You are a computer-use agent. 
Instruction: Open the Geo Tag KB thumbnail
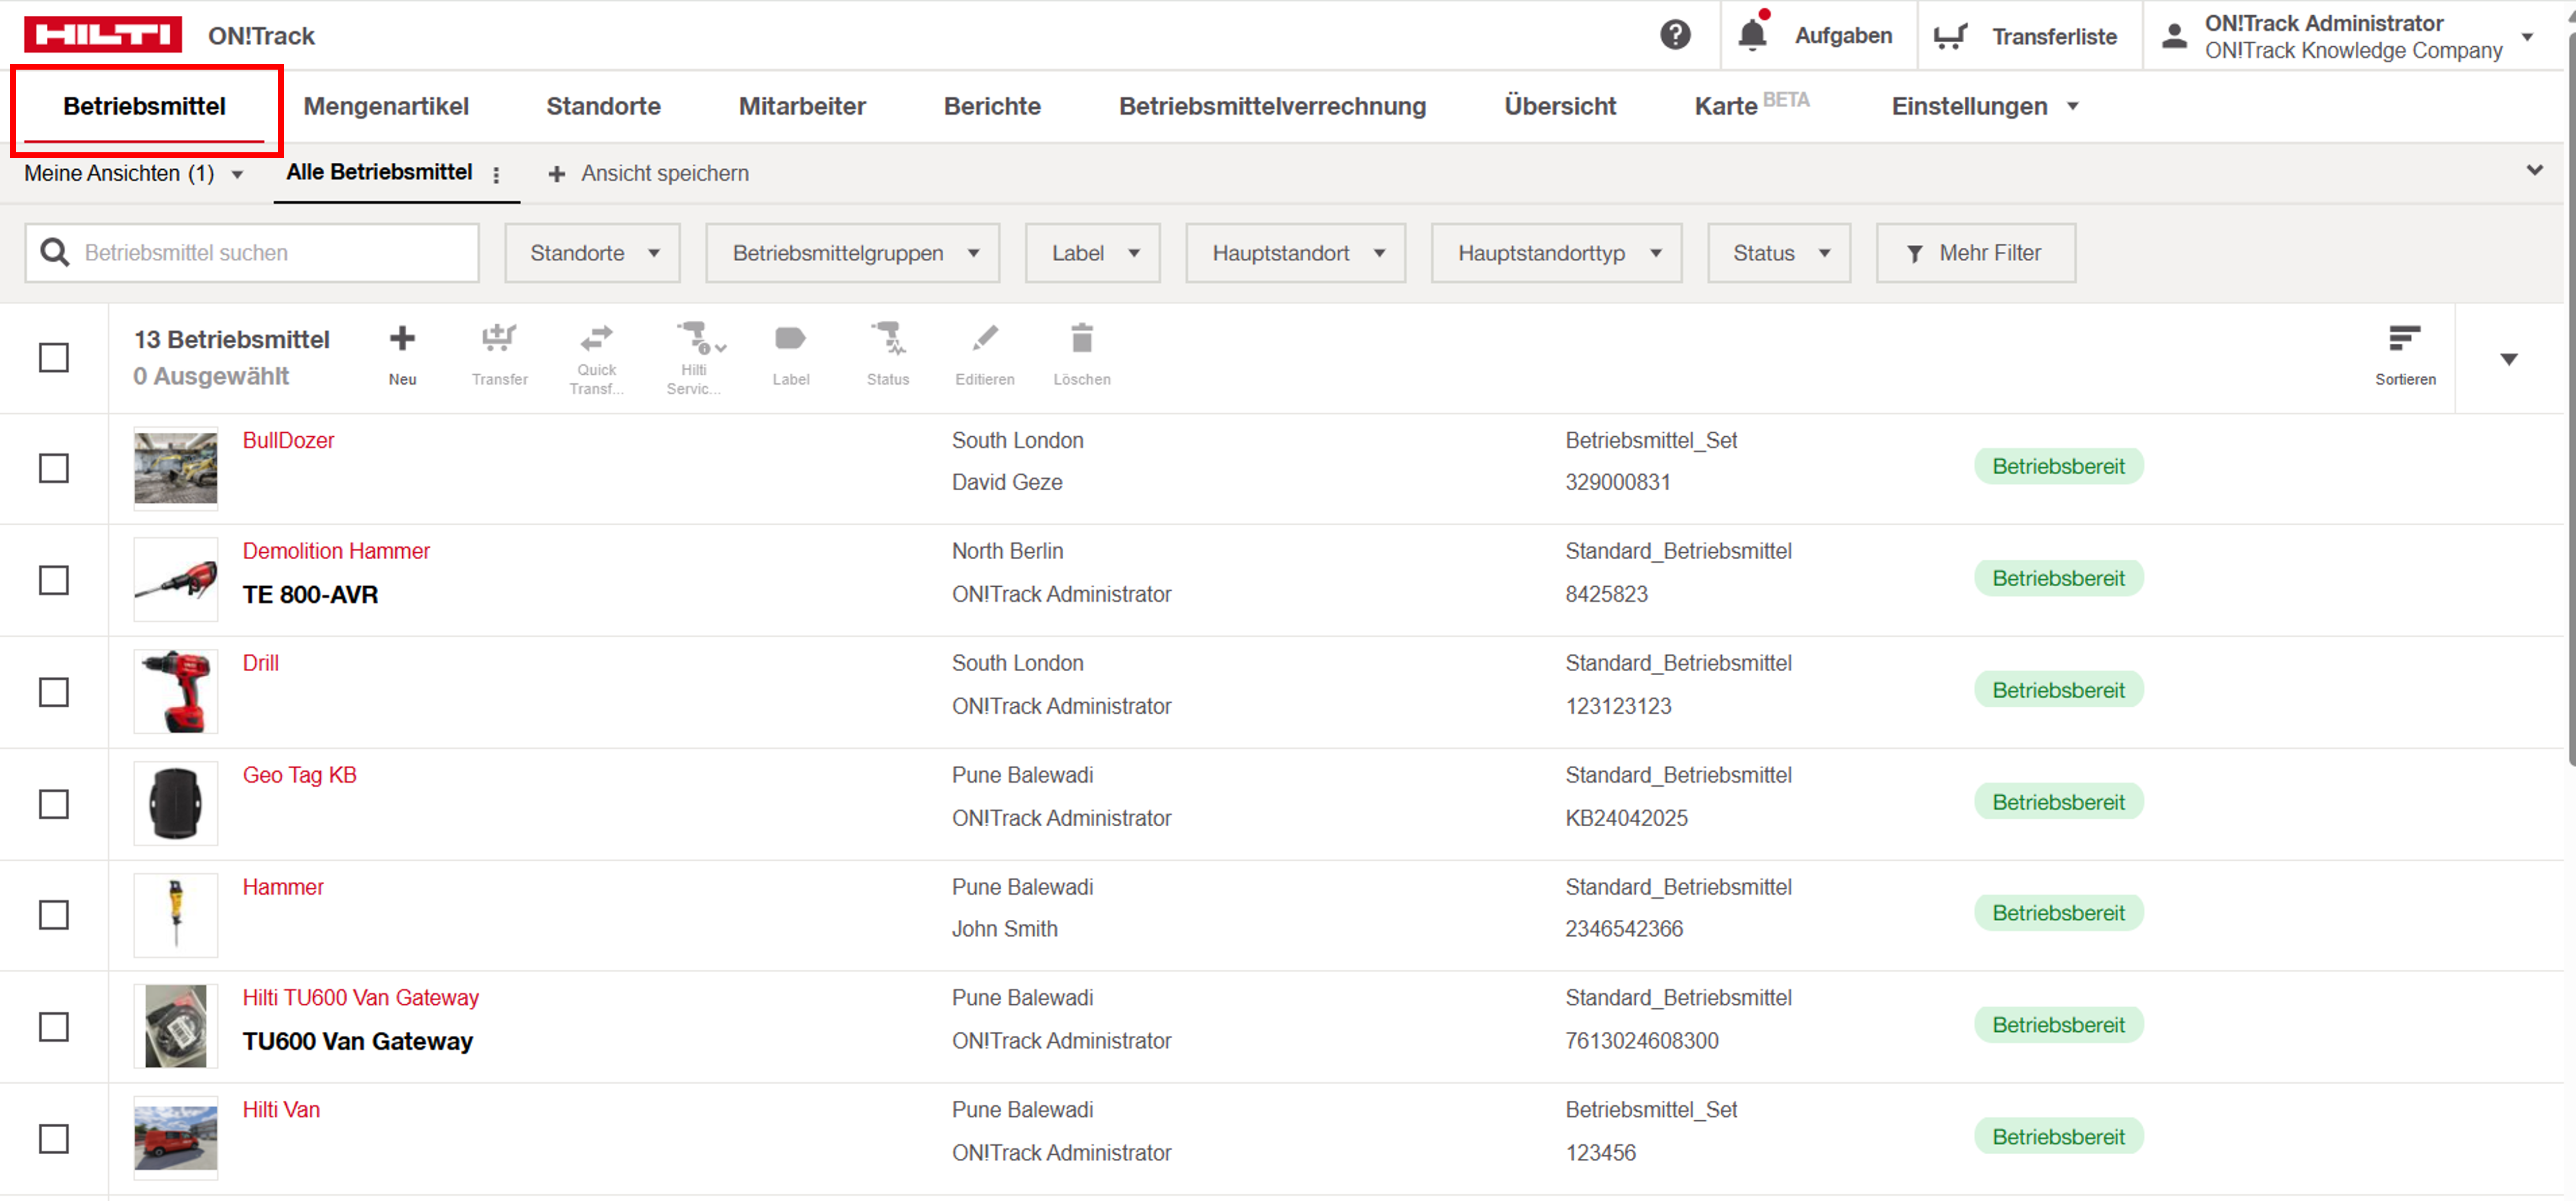click(176, 804)
